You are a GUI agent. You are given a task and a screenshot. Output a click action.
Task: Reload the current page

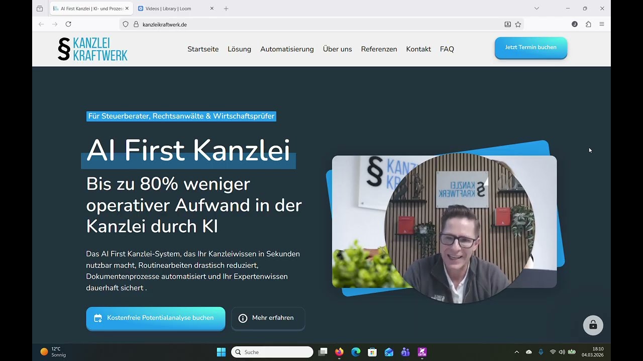(68, 24)
